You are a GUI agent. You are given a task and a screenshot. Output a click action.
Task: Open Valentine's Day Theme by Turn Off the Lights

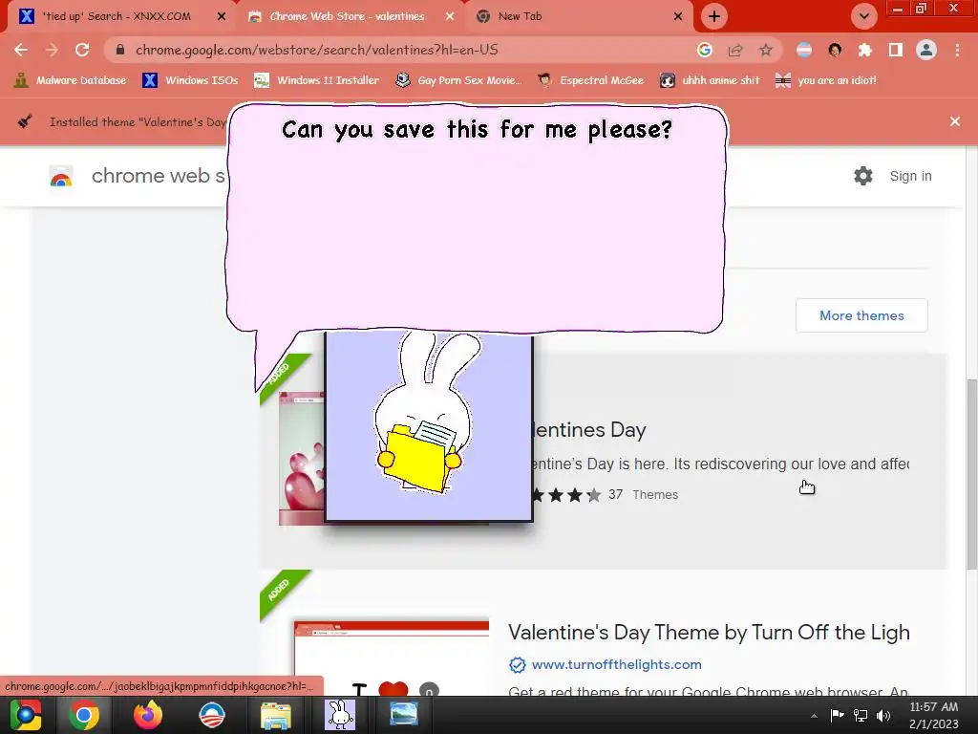[x=709, y=633]
